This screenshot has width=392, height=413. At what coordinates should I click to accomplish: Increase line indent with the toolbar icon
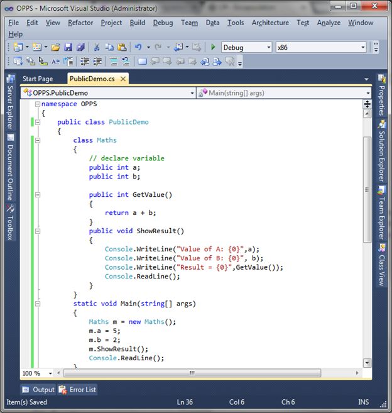pos(97,62)
